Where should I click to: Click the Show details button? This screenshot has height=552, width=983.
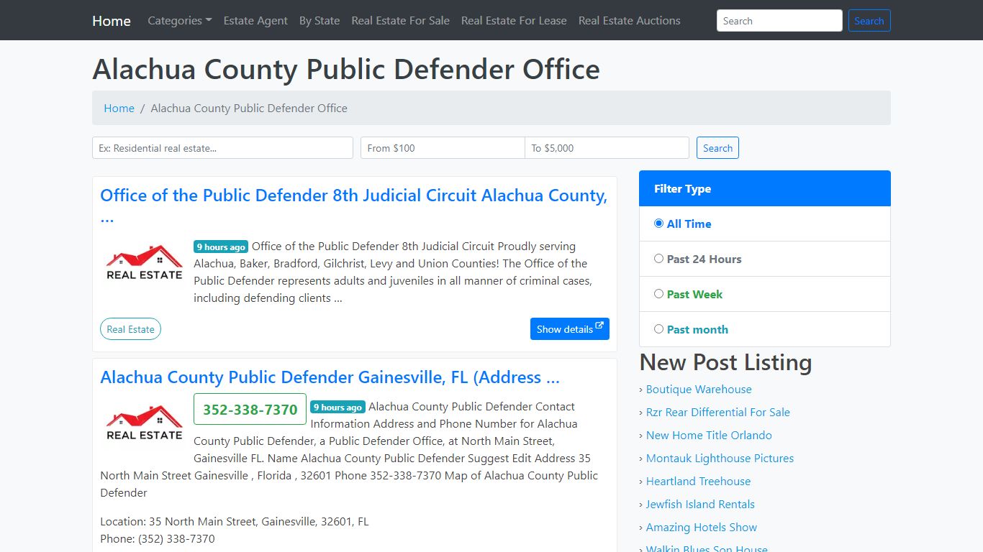tap(570, 329)
